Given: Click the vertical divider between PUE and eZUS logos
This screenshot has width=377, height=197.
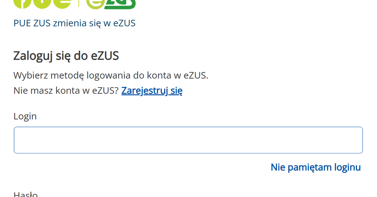Looking at the screenshot, I should 79,3.
